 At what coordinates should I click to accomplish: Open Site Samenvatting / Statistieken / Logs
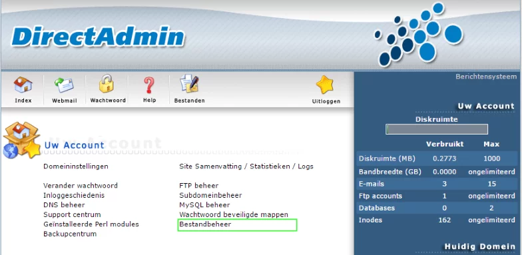[246, 166]
